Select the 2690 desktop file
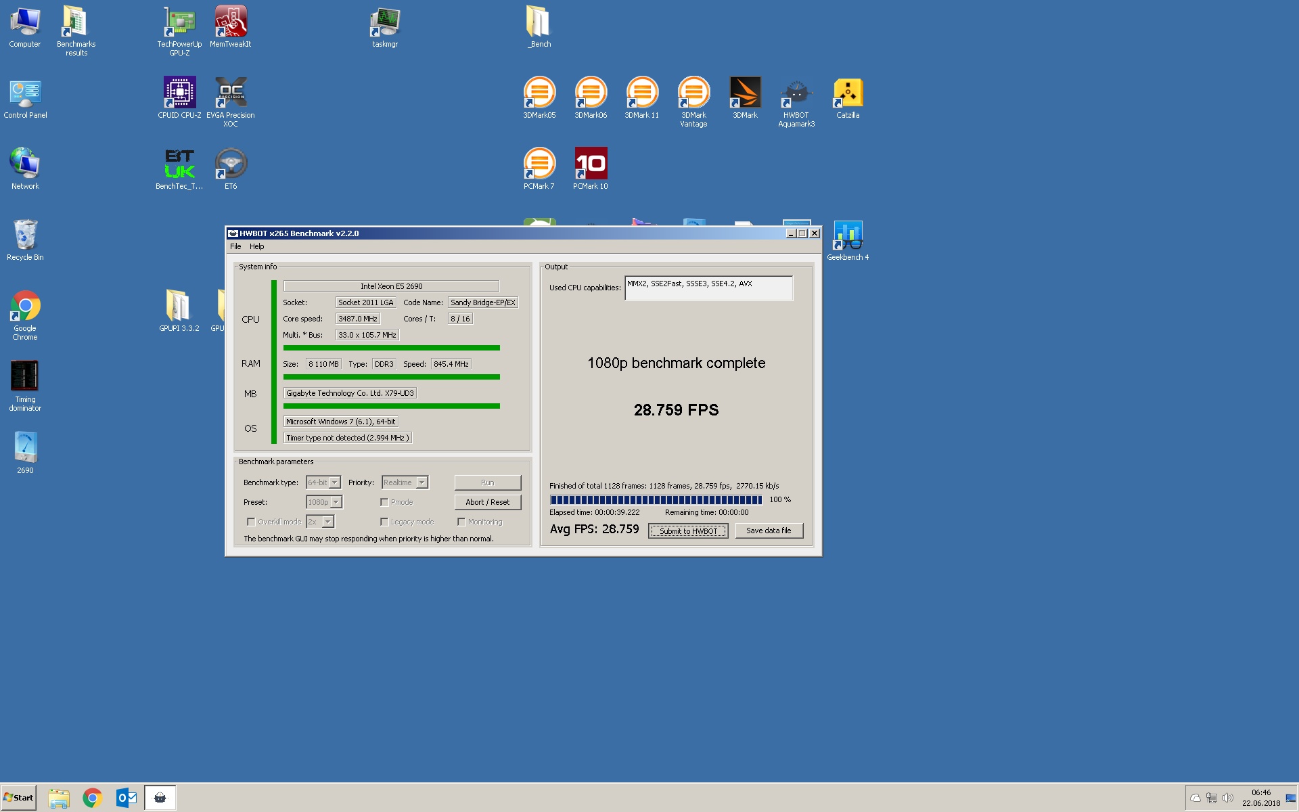 pos(25,452)
